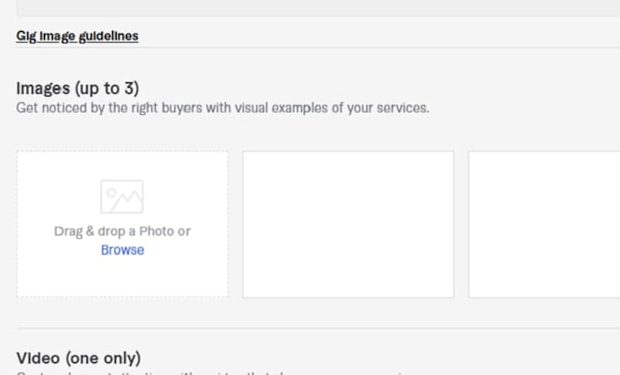The width and height of the screenshot is (620, 375).
Task: Select the second empty image slot
Action: coord(348,224)
